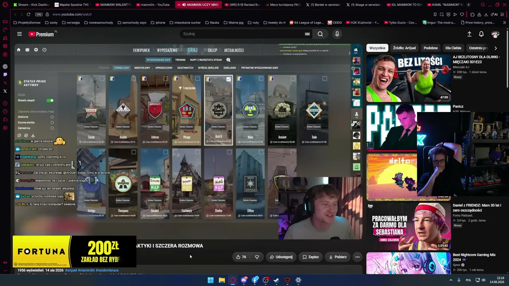Switch to the Stream - Kick Dashboard tab
The image size is (509, 286).
tap(31, 5)
